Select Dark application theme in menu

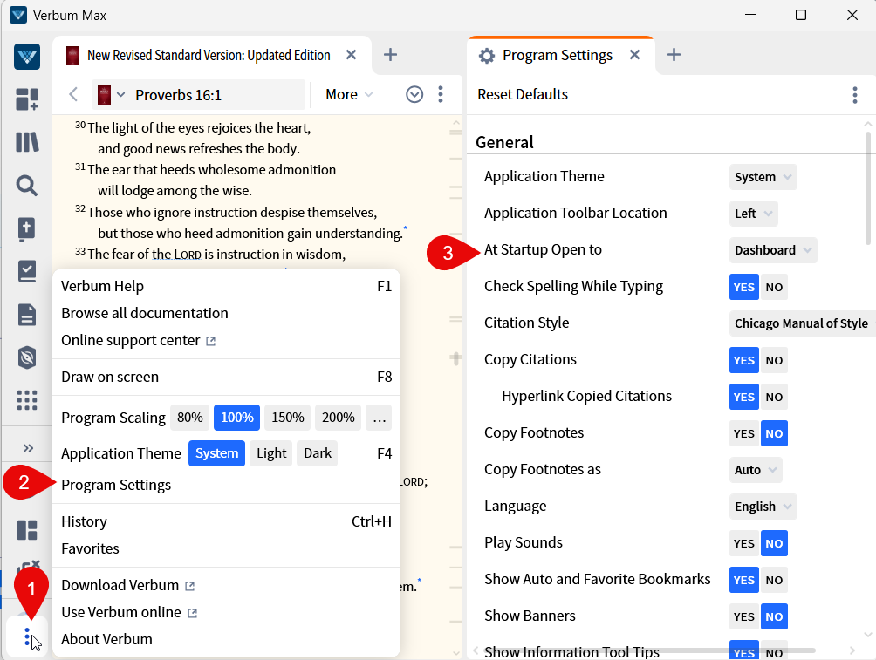coord(318,453)
